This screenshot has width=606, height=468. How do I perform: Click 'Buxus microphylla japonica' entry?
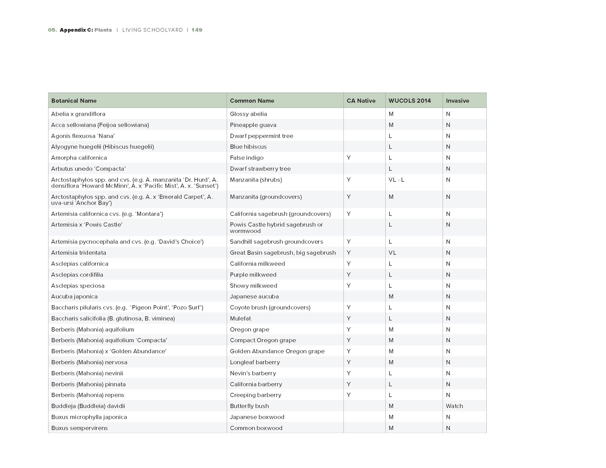89,417
